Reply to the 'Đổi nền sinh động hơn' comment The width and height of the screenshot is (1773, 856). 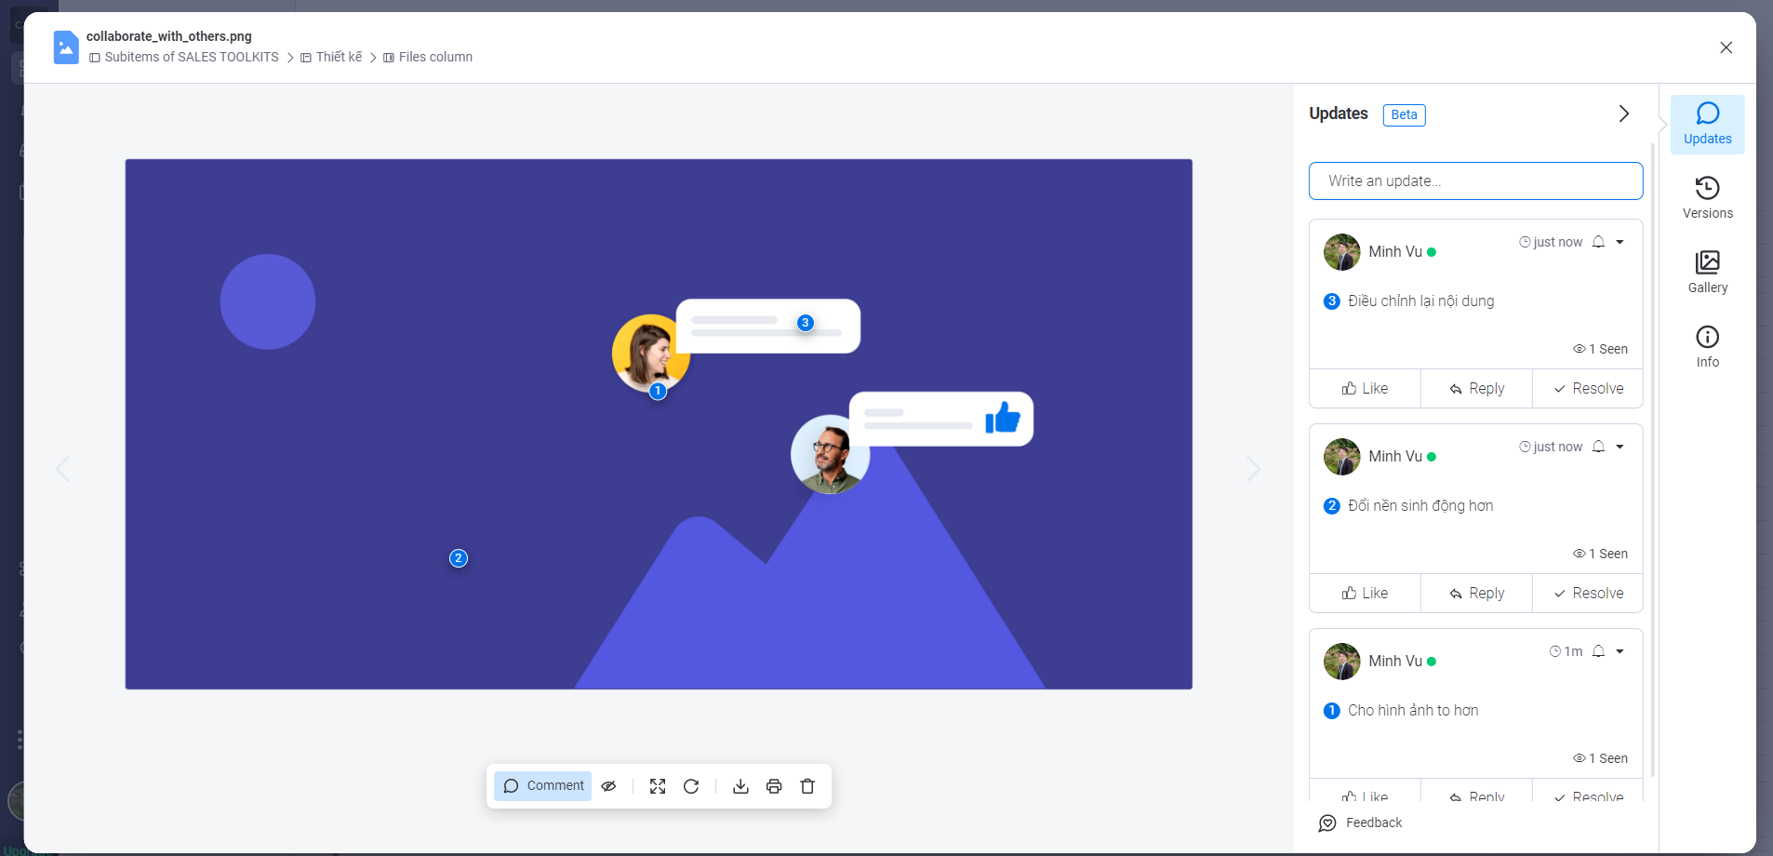[1476, 594]
